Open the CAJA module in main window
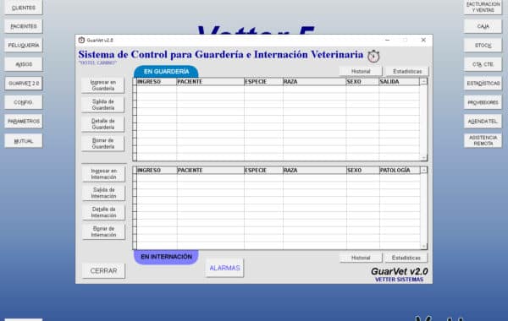508x321 pixels. pos(483,26)
